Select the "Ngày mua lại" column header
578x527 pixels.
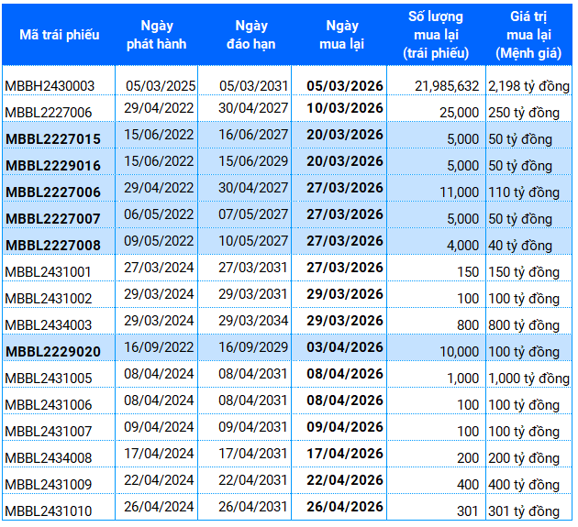(339, 34)
